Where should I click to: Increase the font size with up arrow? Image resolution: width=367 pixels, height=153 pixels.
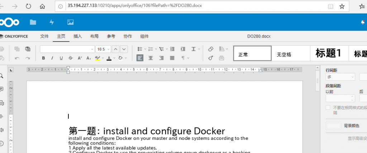(116, 49)
